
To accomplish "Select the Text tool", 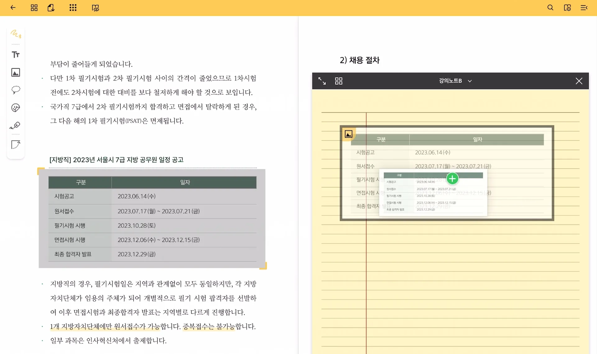I will click(x=16, y=55).
